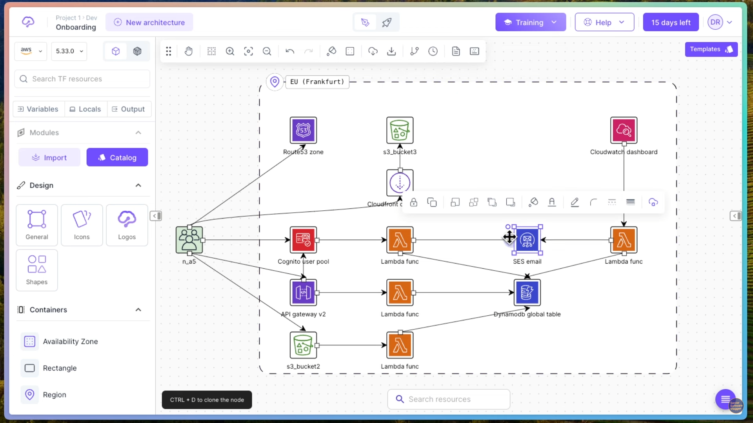Open the aws provider dropdown
This screenshot has width=753, height=423.
31,51
